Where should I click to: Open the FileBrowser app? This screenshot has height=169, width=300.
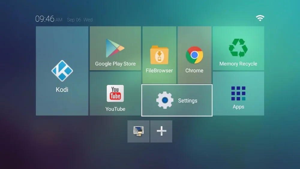(x=159, y=55)
